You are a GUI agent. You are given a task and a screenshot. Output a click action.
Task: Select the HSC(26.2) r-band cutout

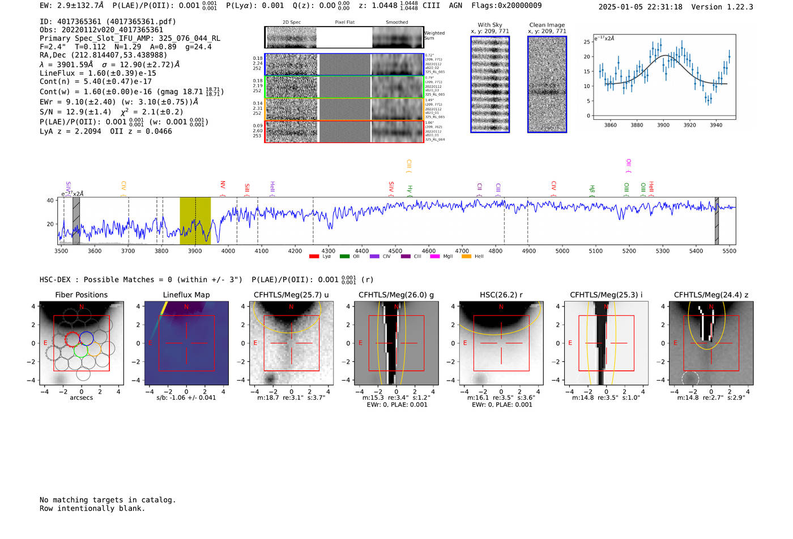501,343
